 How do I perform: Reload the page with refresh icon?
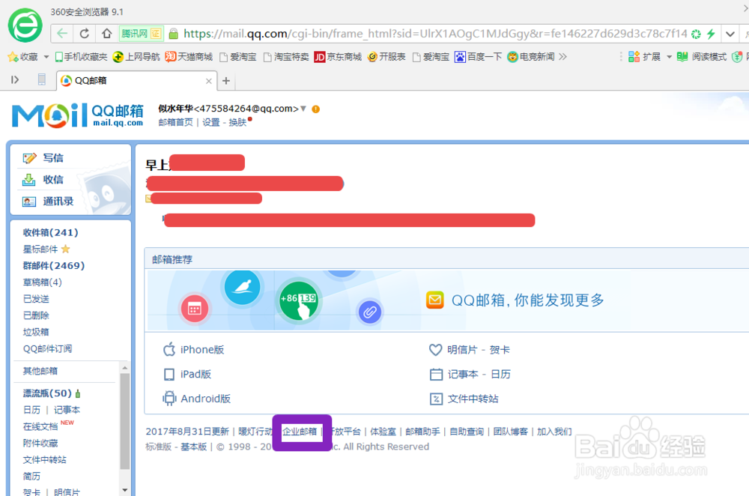[85, 34]
